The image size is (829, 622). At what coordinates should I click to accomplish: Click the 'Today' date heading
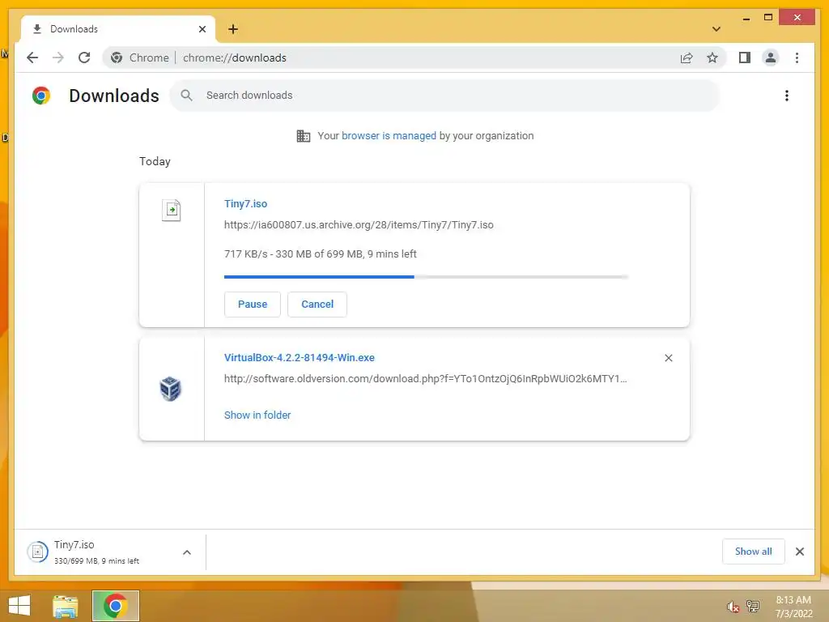click(155, 161)
